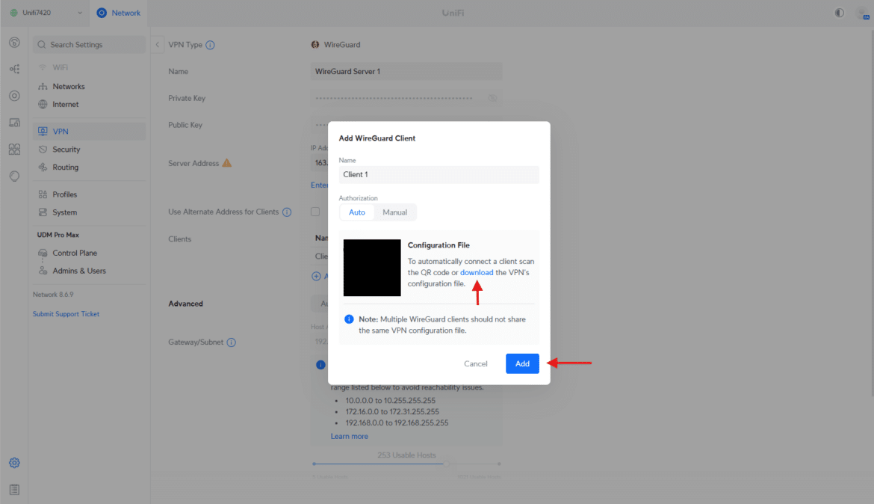Click the Submit Support Ticket link

(x=66, y=314)
